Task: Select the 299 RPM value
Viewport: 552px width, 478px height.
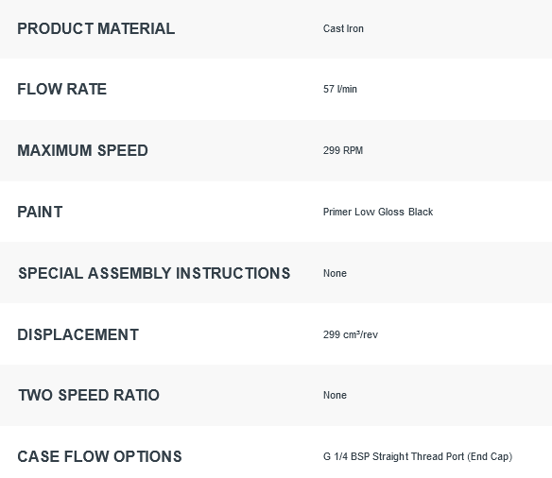Action: (x=343, y=150)
